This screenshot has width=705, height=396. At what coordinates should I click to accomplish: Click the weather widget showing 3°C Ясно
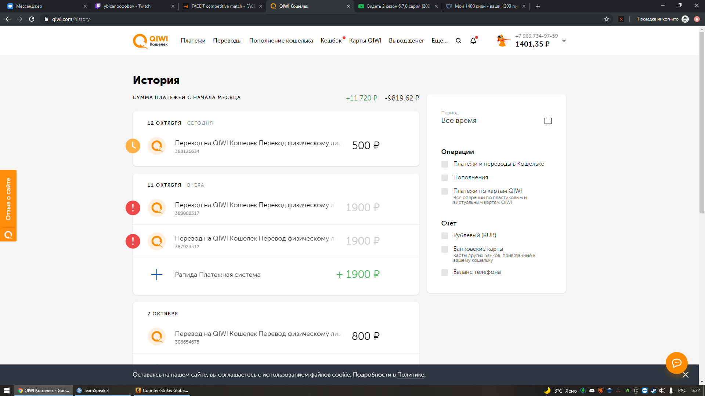[560, 390]
